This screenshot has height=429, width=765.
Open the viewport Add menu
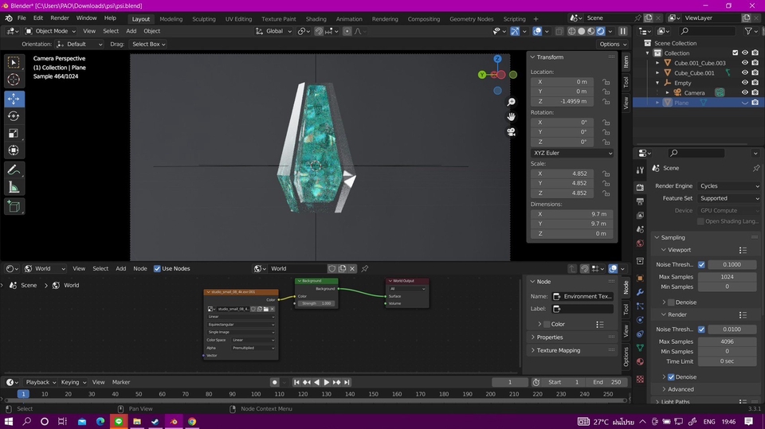tap(131, 31)
